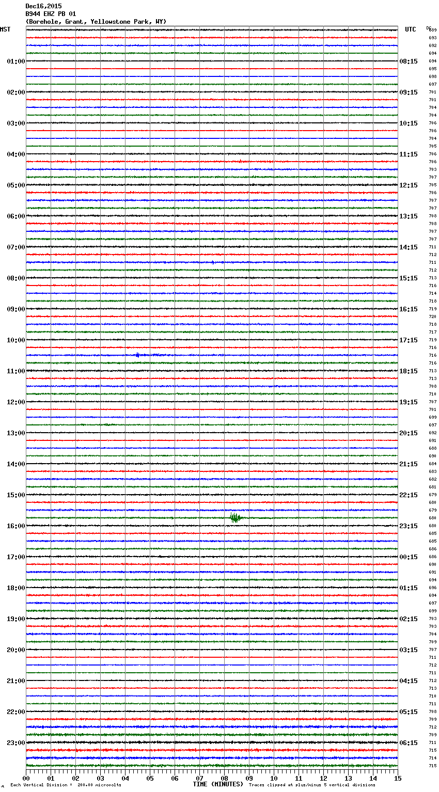The width and height of the screenshot is (439, 792).
Task: Select the 10:00 MST row label
Action: [15, 340]
